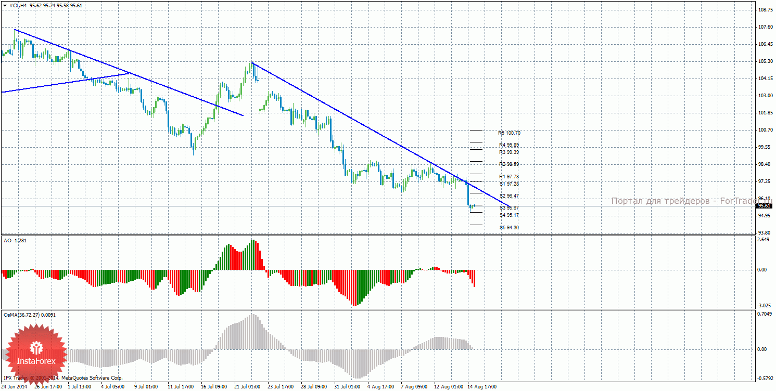Click the 14 Aug 17:00 time axis label
Screen dimensions: 776x391
[482, 387]
